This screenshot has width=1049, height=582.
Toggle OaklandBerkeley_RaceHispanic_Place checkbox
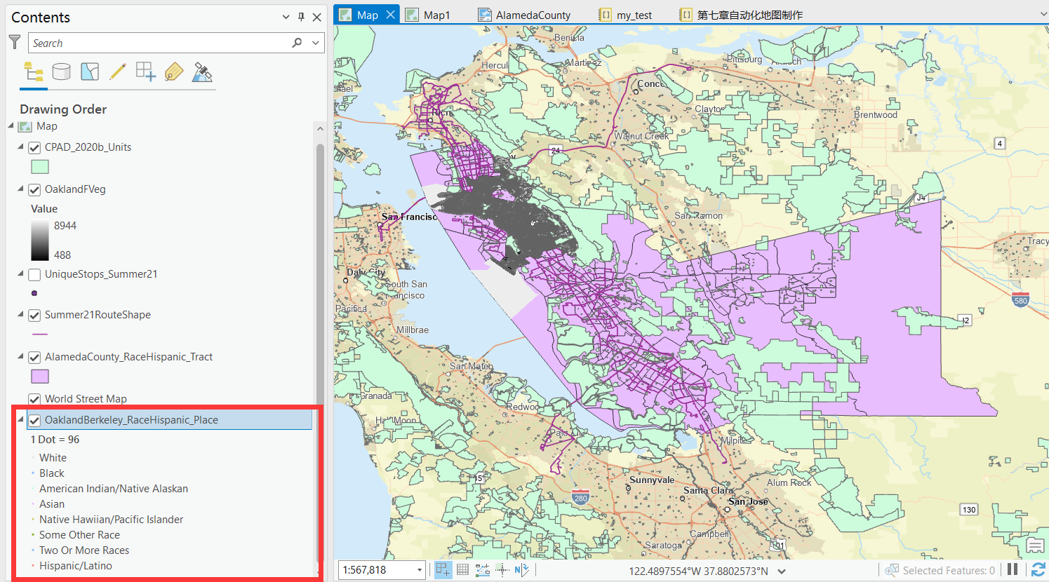34,421
